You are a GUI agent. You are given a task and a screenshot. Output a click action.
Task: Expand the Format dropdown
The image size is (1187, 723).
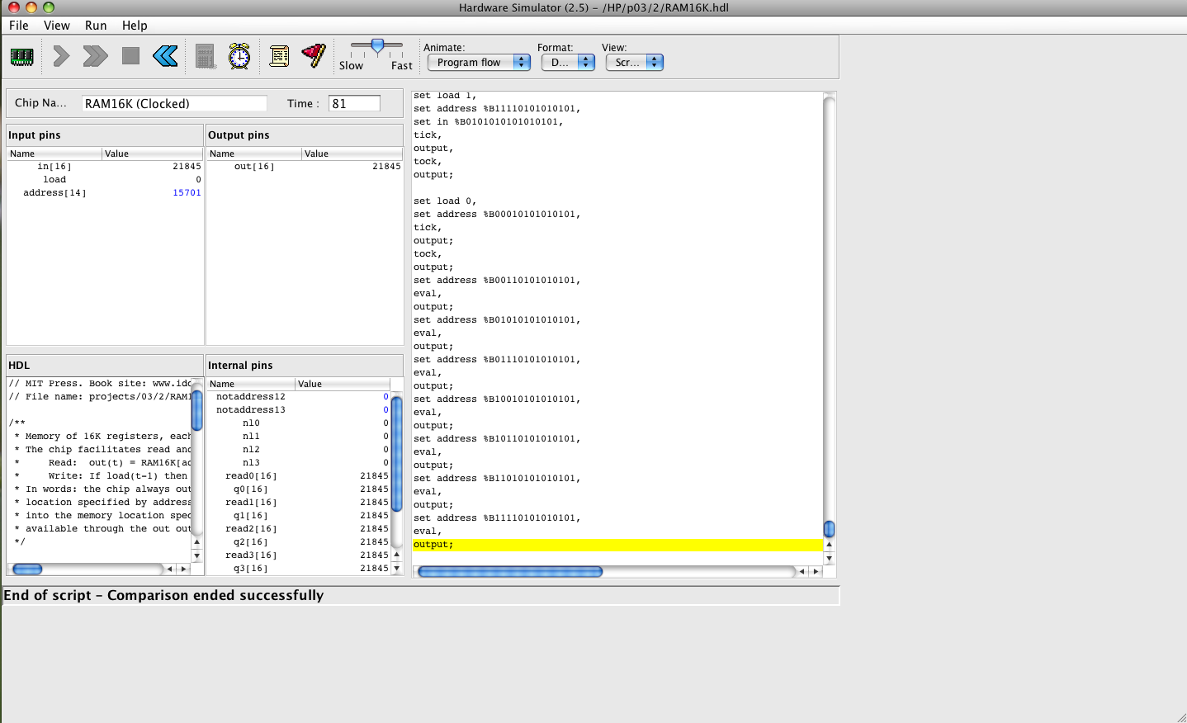tap(568, 63)
